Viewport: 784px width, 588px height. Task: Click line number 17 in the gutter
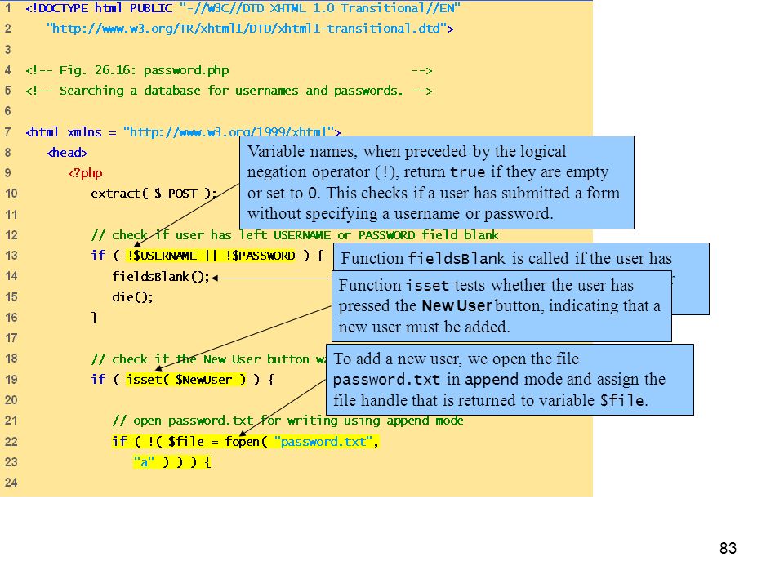(11, 338)
